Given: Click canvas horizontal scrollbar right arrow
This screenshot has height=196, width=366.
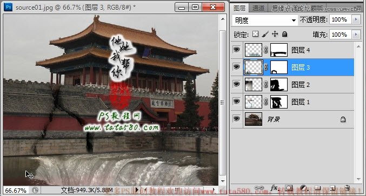Looking at the screenshot, I should [x=213, y=190].
